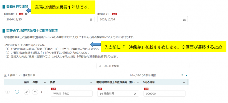Click the pencil edit icon in row 1
This screenshot has height=103, width=228.
tap(27, 92)
